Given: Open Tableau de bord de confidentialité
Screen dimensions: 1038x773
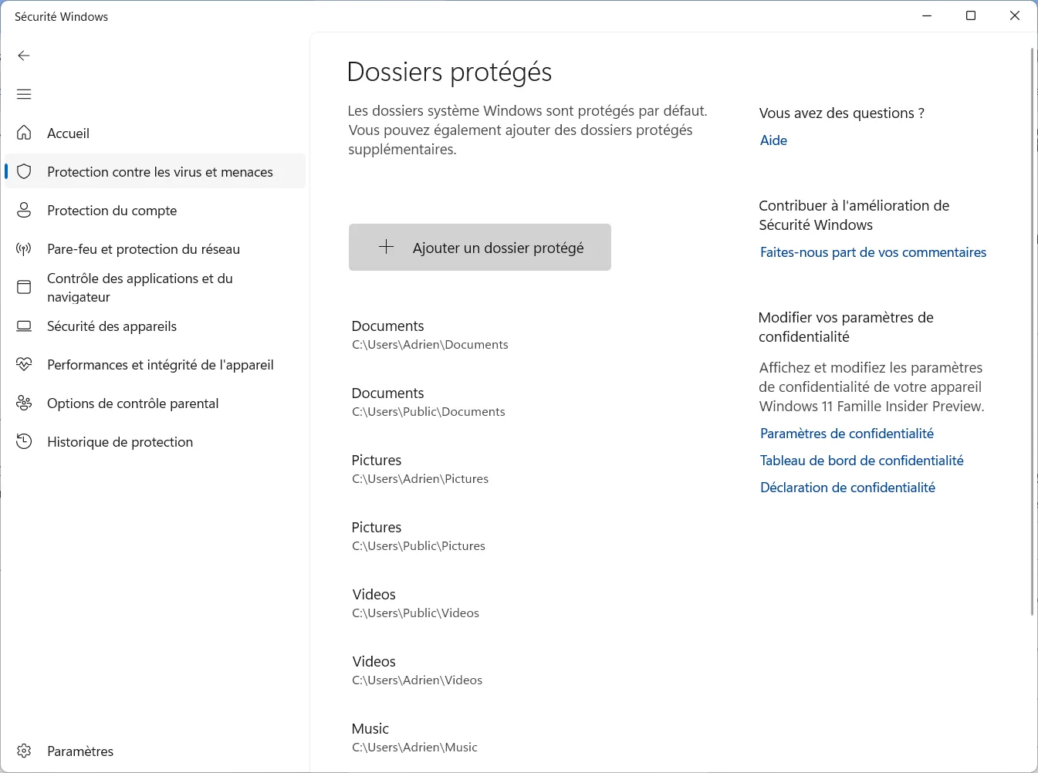Looking at the screenshot, I should (861, 460).
